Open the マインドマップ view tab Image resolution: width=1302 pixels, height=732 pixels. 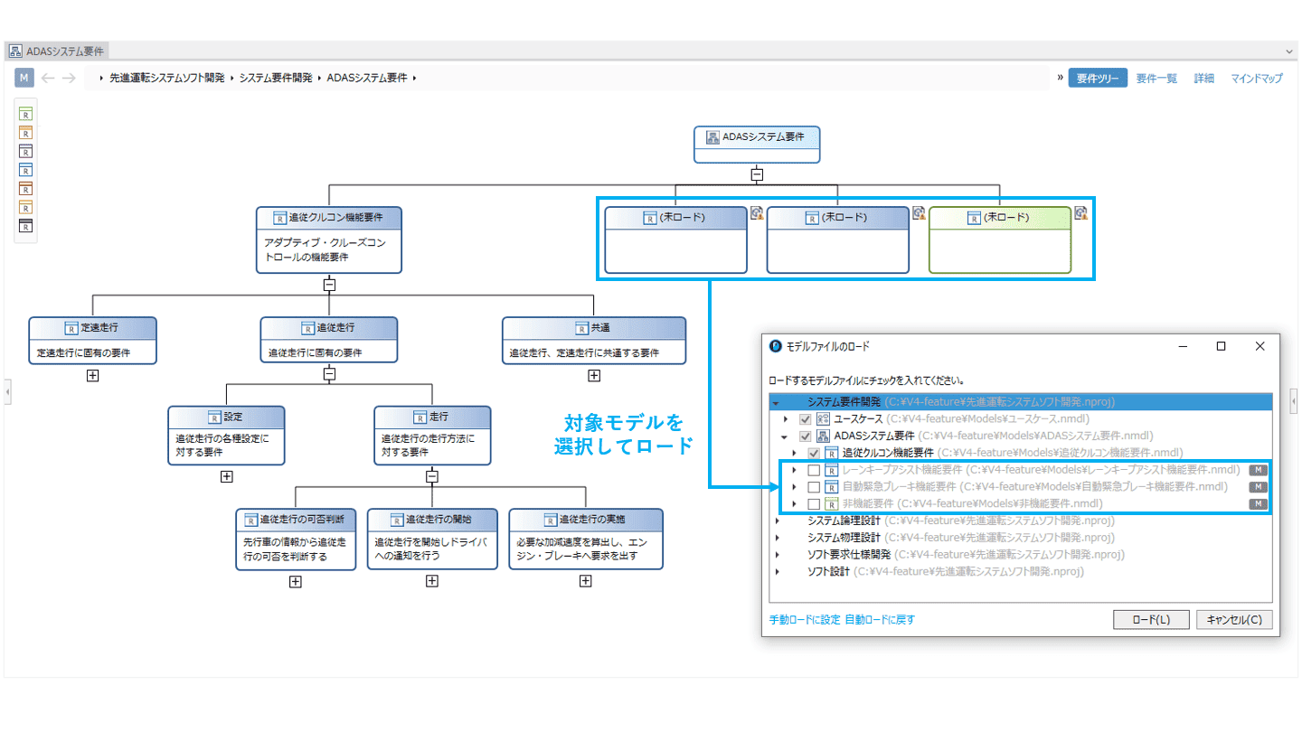point(1256,79)
